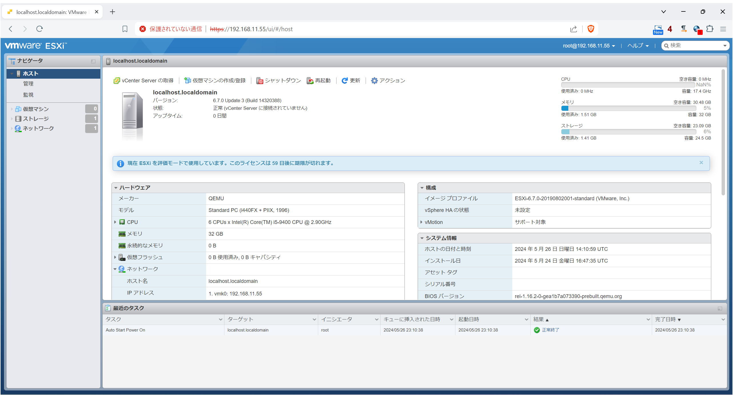Collapse the 構成 section
The width and height of the screenshot is (733, 395).
[x=422, y=188]
